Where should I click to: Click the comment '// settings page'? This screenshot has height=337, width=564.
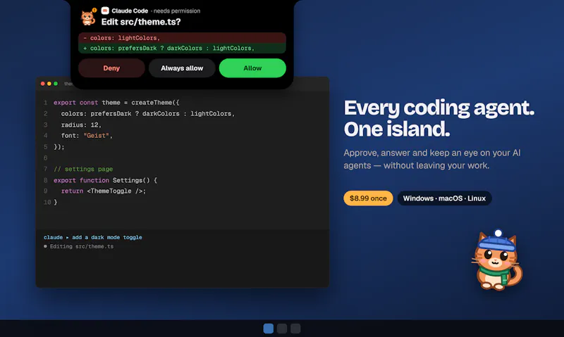click(83, 169)
